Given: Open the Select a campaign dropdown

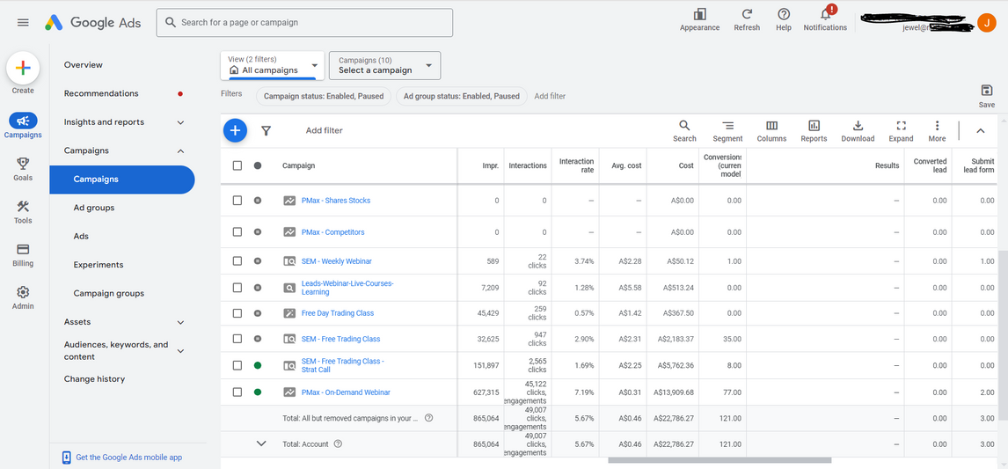Looking at the screenshot, I should (x=384, y=65).
